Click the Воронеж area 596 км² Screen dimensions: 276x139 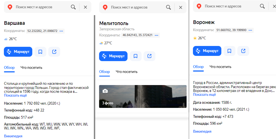pyautogui.click(x=216, y=124)
